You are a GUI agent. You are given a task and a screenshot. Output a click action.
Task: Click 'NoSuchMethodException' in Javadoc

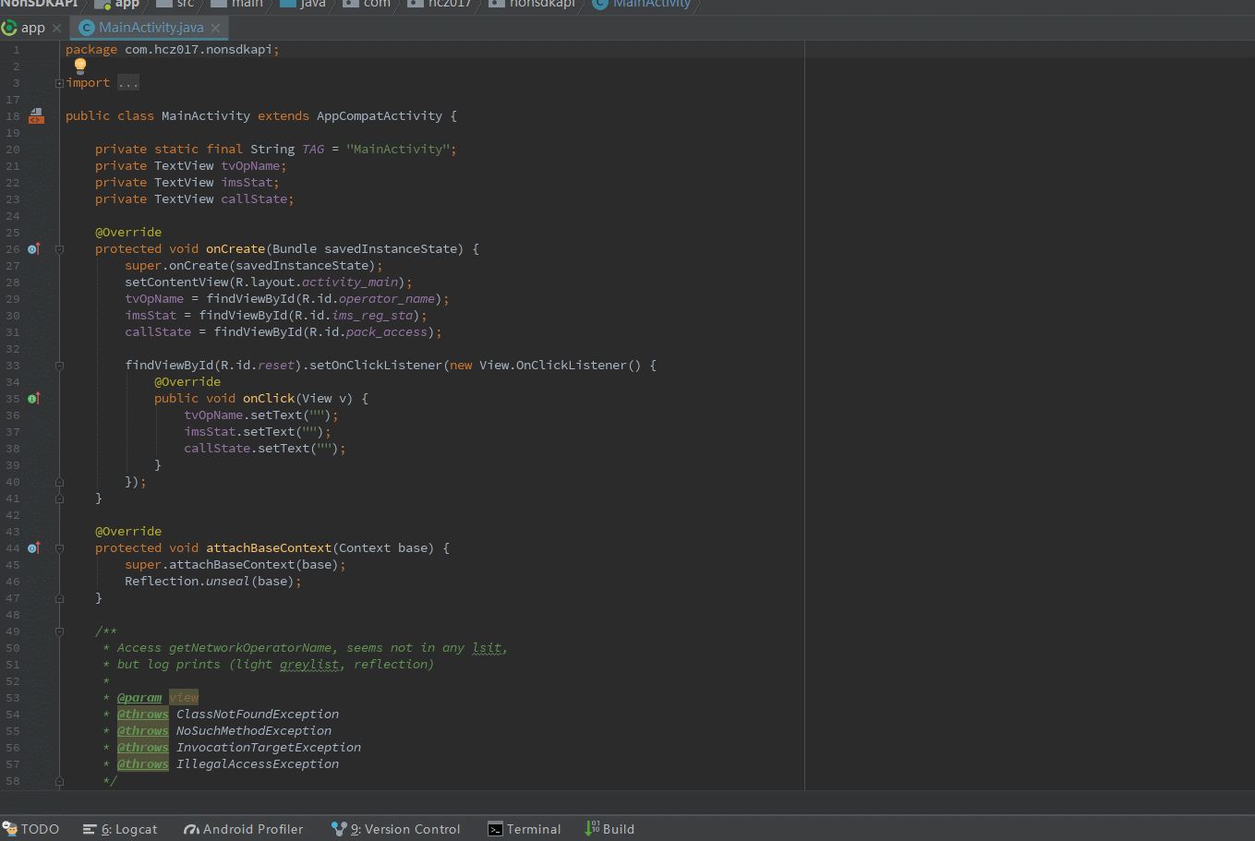pyautogui.click(x=254, y=731)
